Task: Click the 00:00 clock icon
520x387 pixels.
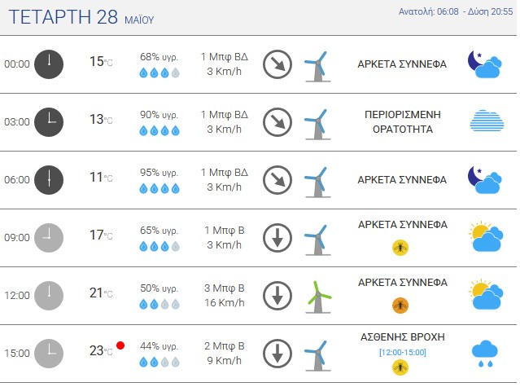Action: pos(49,64)
